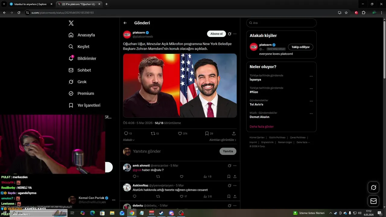Open Gizlilik Politikası footer link

pos(277,137)
